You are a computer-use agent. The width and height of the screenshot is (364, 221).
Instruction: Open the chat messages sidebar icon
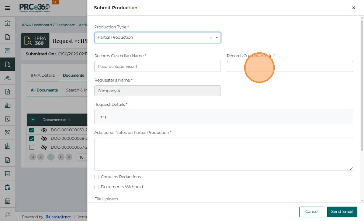point(7,51)
